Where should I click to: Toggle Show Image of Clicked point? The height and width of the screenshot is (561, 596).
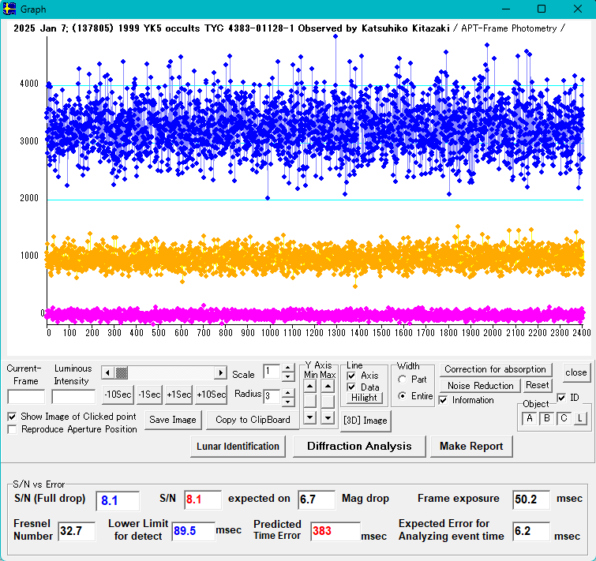click(12, 417)
